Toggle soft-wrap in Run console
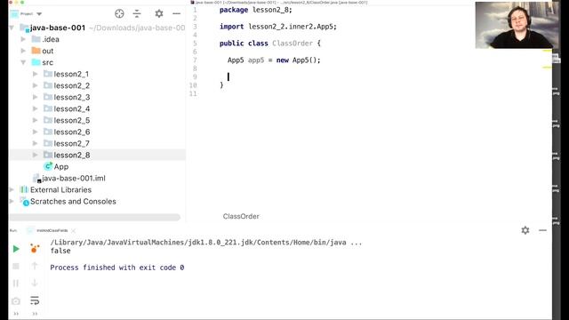 35,300
